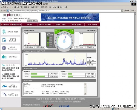Image resolution: width=137 pixels, height=110 pixels.
Task: Open the 개인정보 보호정책 footer link
Action: 70,99
